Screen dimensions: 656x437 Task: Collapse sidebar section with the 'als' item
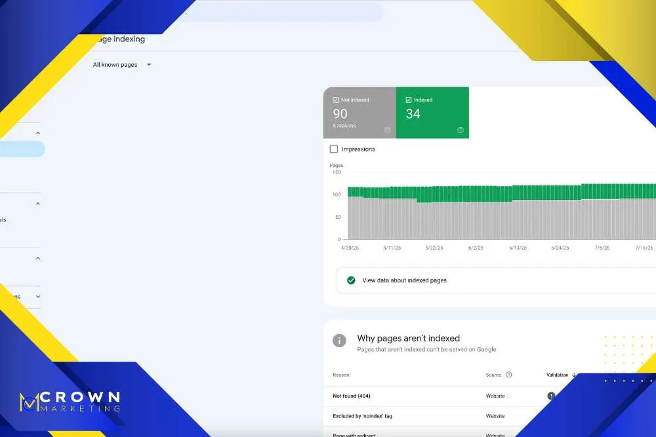click(x=38, y=204)
